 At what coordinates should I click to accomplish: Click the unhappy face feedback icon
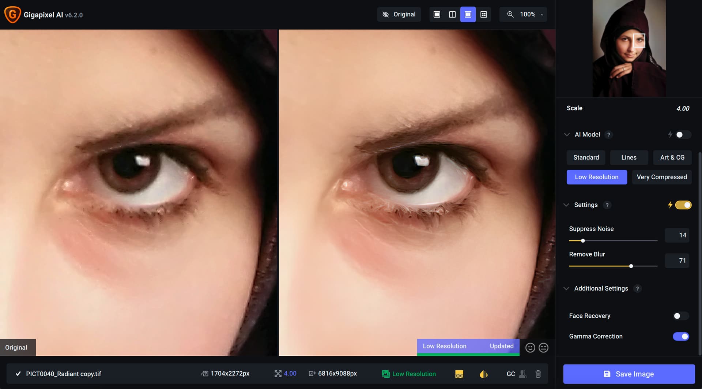[543, 348]
